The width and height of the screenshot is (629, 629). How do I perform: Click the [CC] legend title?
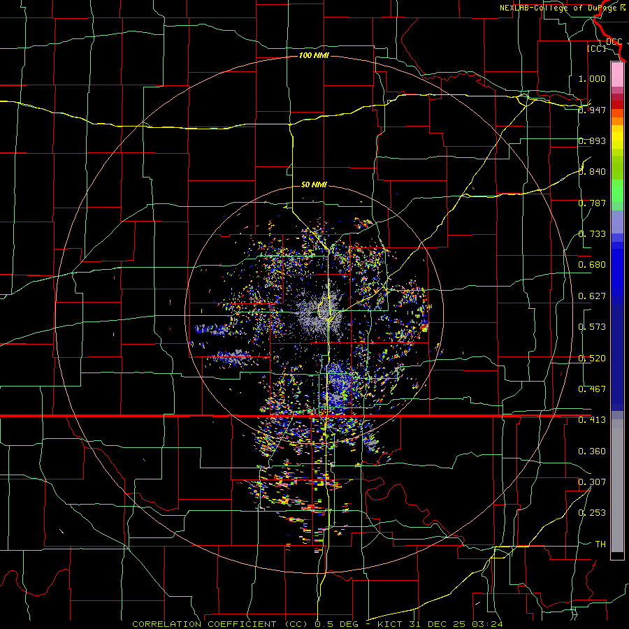coord(596,48)
